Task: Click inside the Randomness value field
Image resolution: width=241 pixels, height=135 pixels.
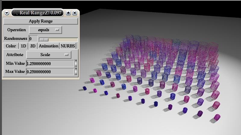Action: pos(33,39)
